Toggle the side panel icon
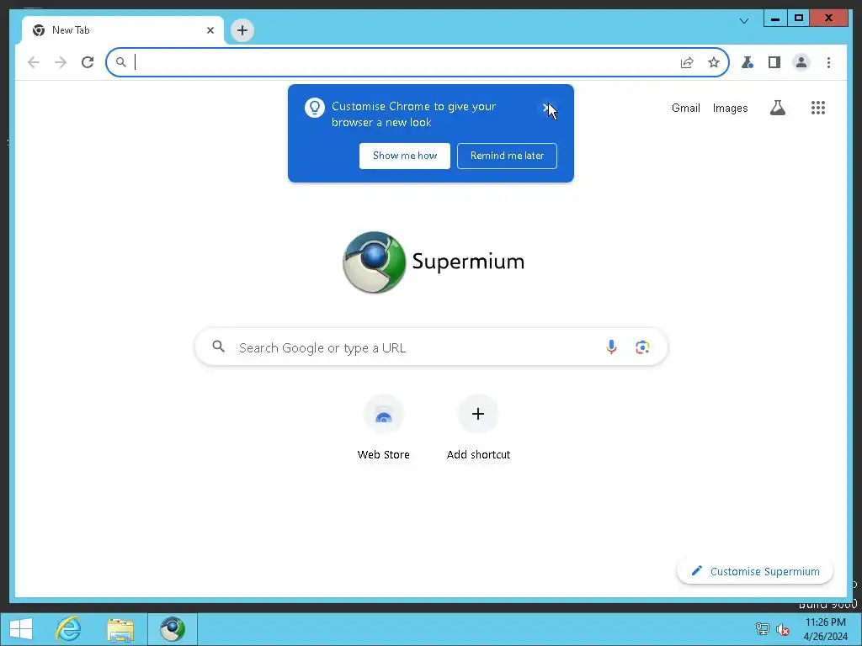The image size is (862, 646). click(x=774, y=62)
